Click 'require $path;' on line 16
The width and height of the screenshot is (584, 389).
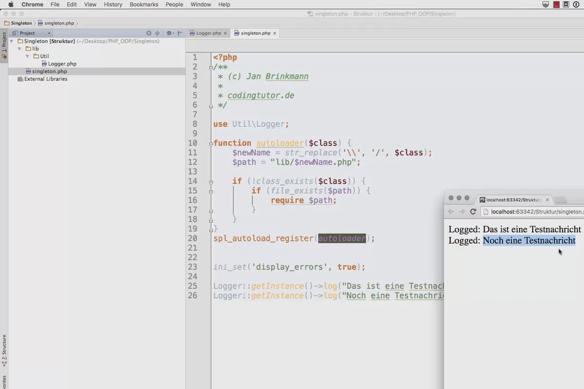304,200
